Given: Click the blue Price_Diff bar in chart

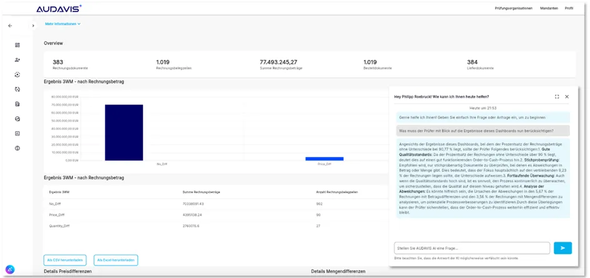Looking at the screenshot, I should (324, 159).
